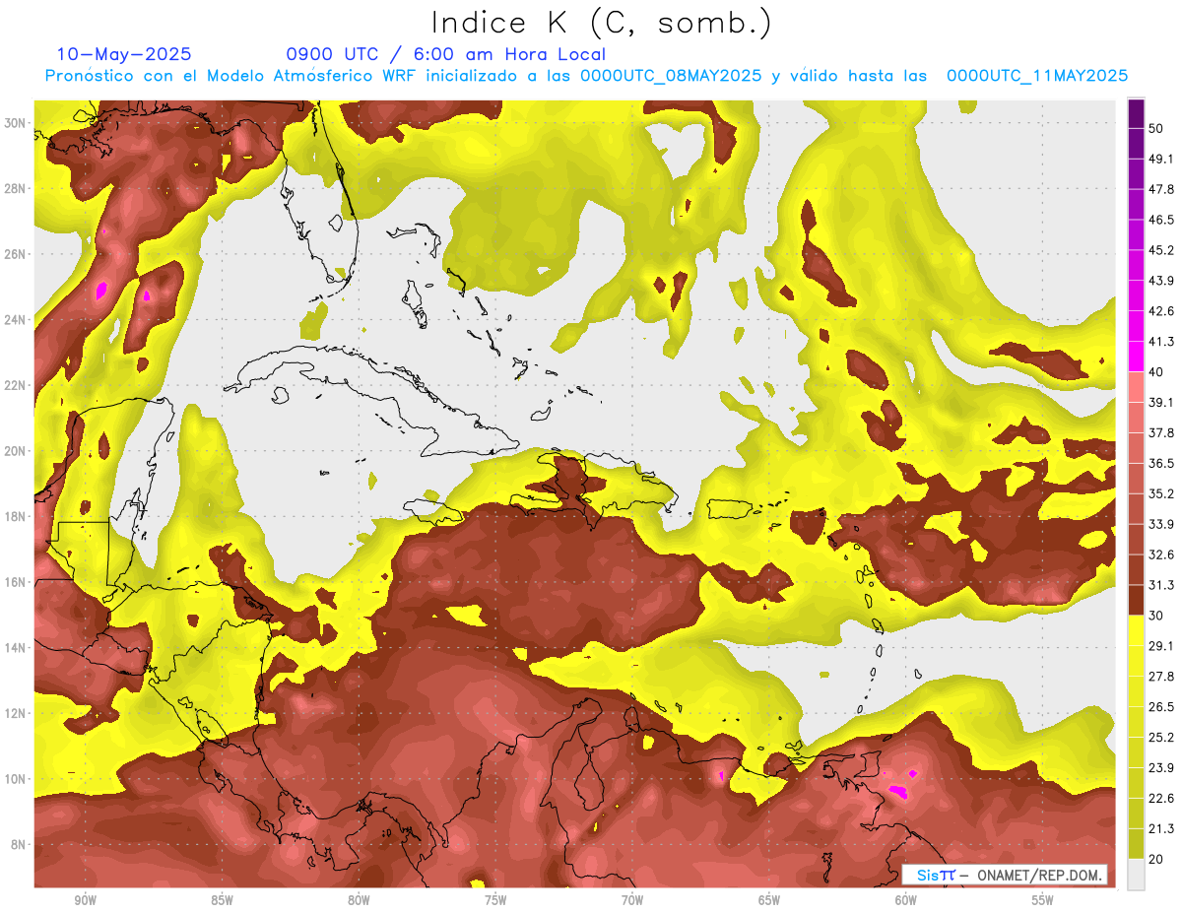Click the colorbar value '39.1'
The image size is (1182, 913).
pyautogui.click(x=1160, y=403)
